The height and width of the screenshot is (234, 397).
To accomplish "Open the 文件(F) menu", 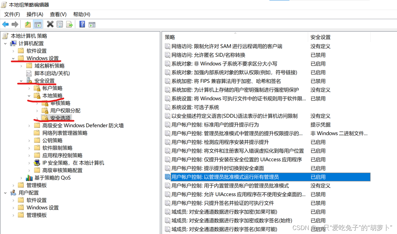I will pyautogui.click(x=12, y=14).
